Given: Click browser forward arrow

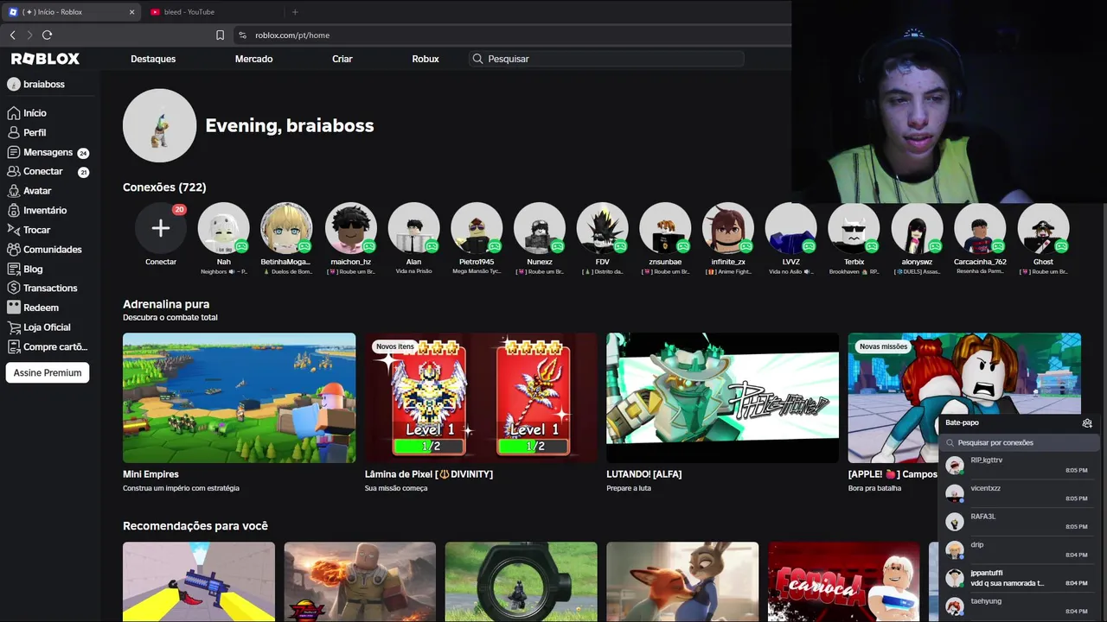Looking at the screenshot, I should pyautogui.click(x=29, y=35).
